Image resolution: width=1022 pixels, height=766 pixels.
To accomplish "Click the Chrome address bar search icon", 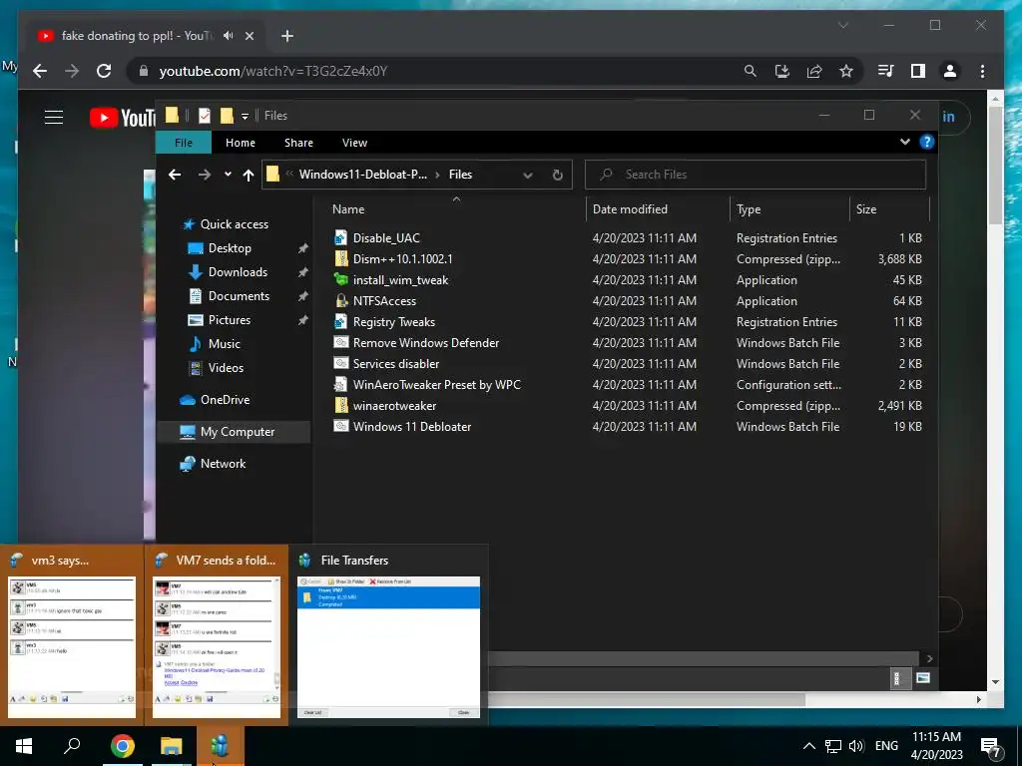I will coord(751,71).
